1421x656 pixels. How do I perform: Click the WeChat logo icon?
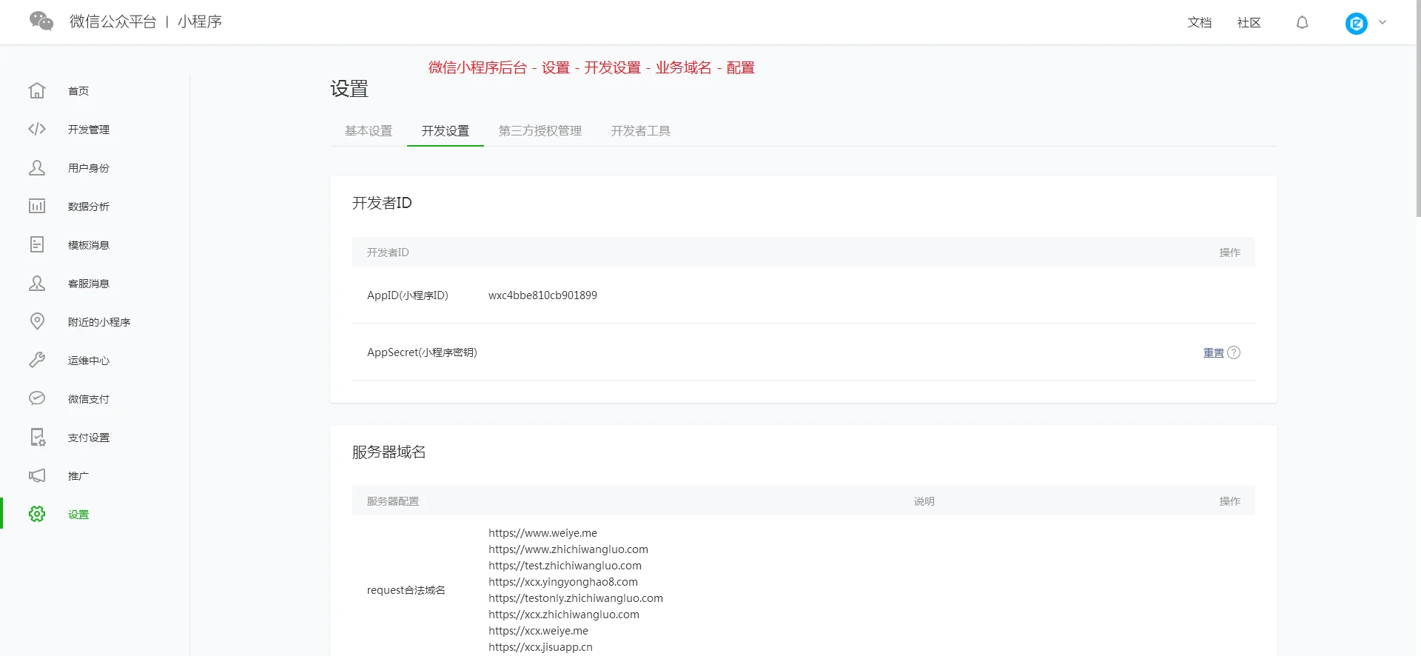[41, 21]
